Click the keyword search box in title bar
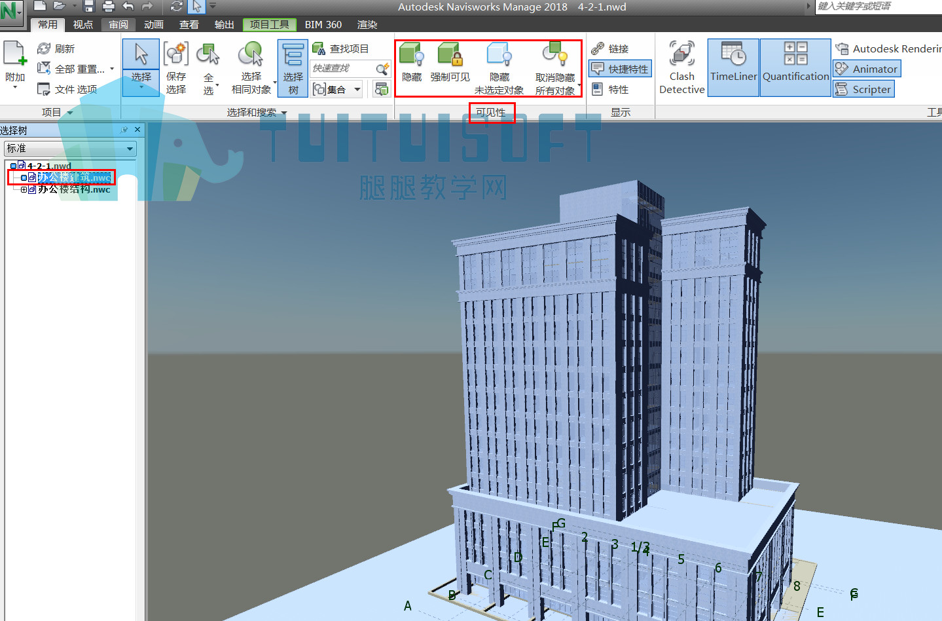942x621 pixels. [879, 7]
